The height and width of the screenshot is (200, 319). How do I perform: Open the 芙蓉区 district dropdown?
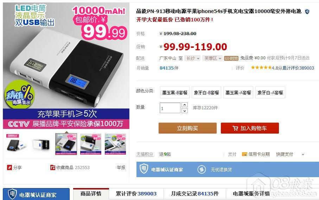tap(212, 58)
